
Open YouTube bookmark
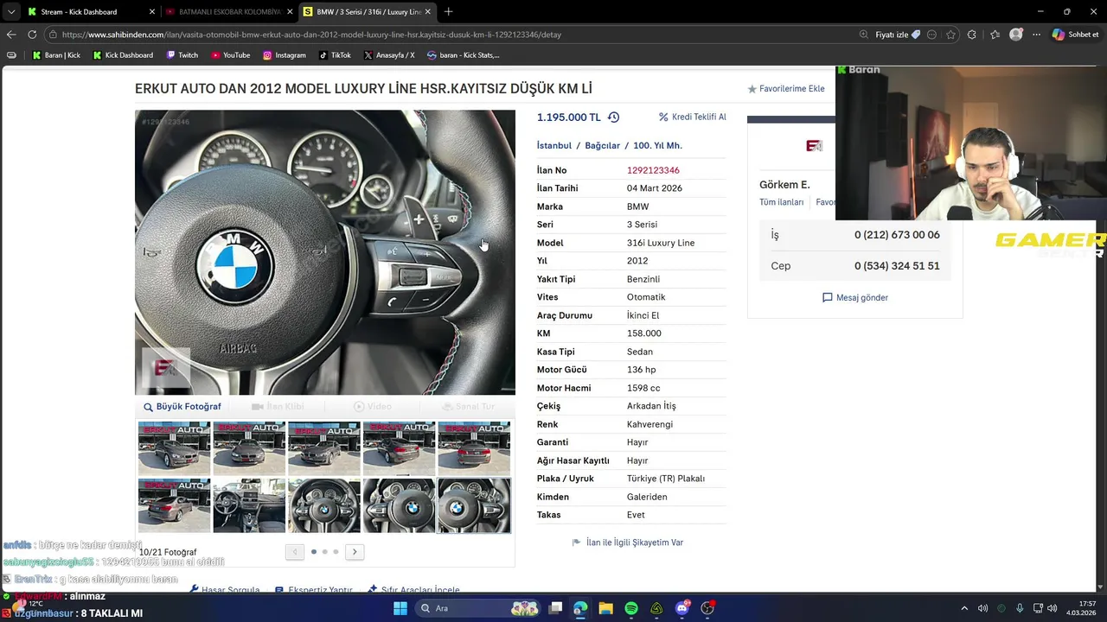click(x=230, y=55)
